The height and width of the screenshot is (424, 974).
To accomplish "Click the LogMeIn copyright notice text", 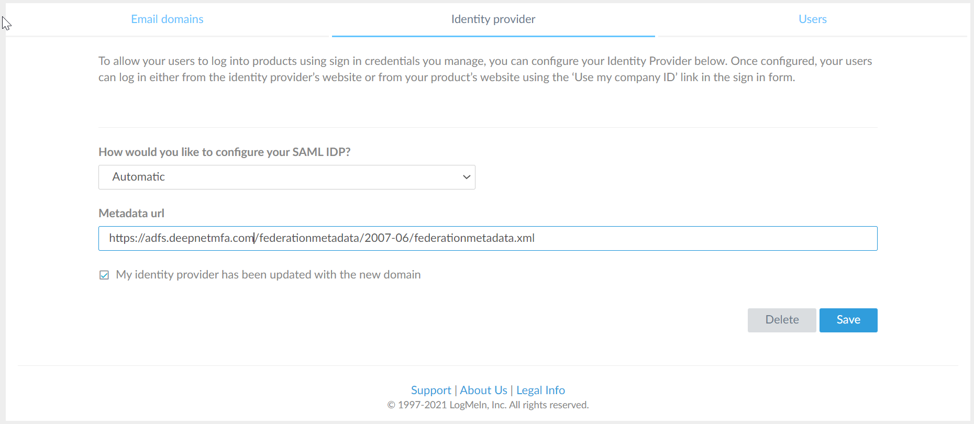I will [488, 405].
